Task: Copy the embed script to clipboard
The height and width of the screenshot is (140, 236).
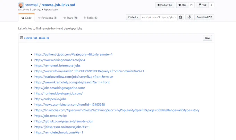Action: (180, 17)
